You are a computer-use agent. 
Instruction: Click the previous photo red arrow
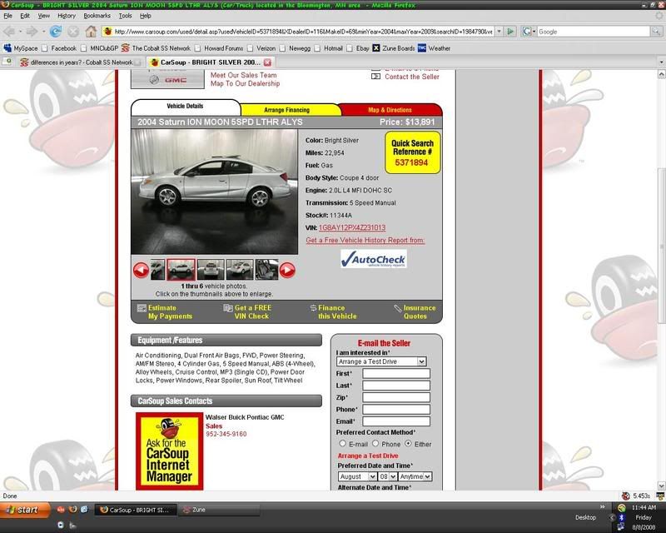coord(141,270)
